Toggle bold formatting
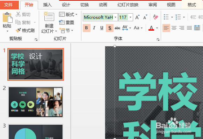Viewport: 203px width, 139px height. 87,28
